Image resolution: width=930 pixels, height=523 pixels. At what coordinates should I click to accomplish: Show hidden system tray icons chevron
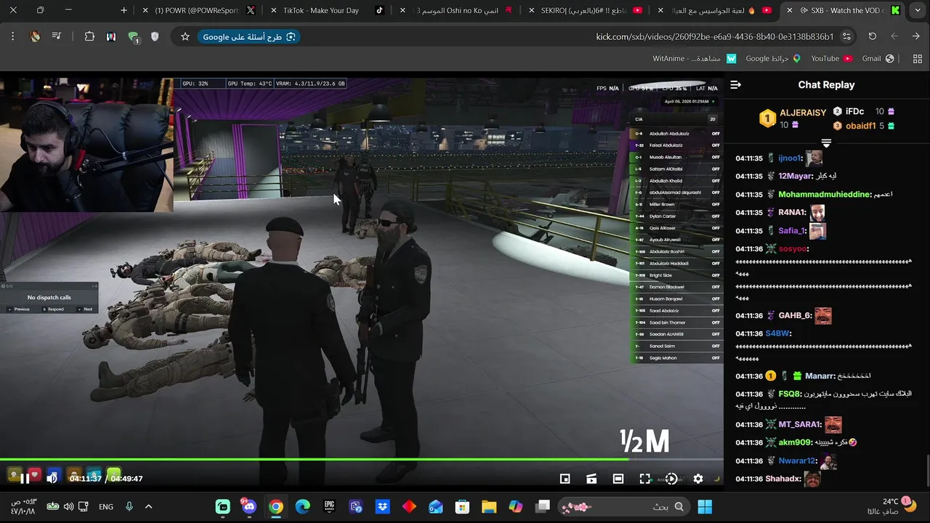pos(148,506)
